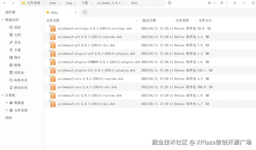Click file name avidemux3-cli-2.8.1-230111-runtime.deb

[90, 96]
